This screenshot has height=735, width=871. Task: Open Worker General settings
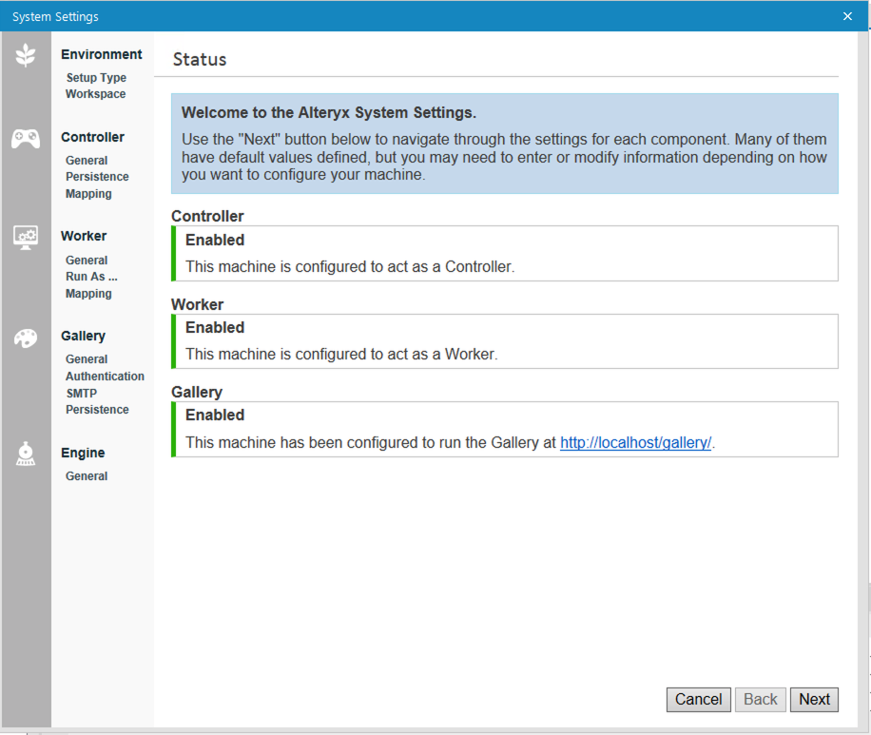86,260
